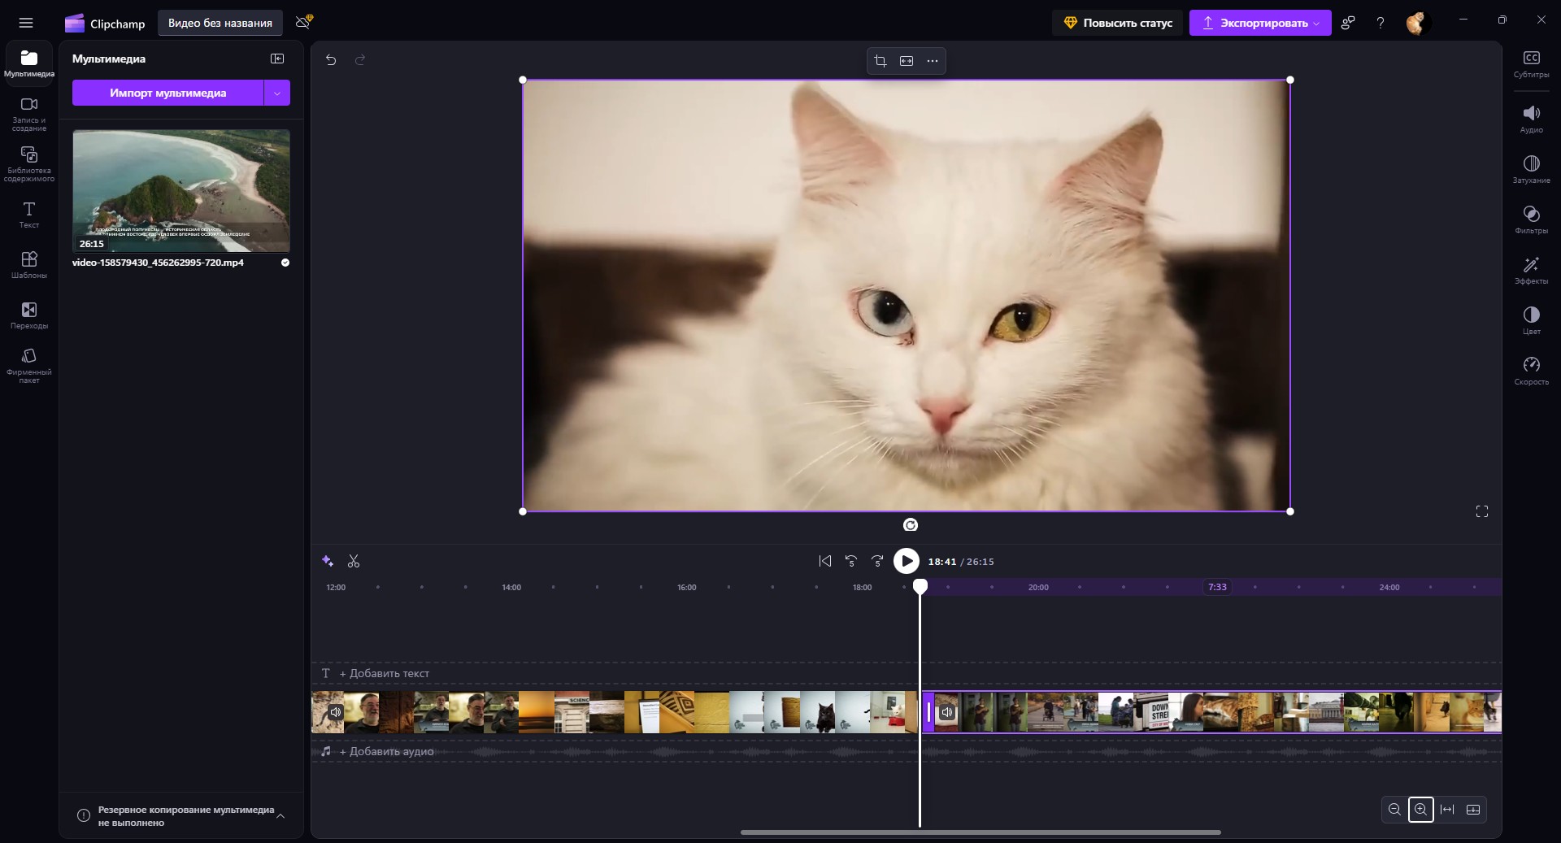Open the Crop tool above preview
This screenshot has height=843, width=1561.
click(880, 61)
